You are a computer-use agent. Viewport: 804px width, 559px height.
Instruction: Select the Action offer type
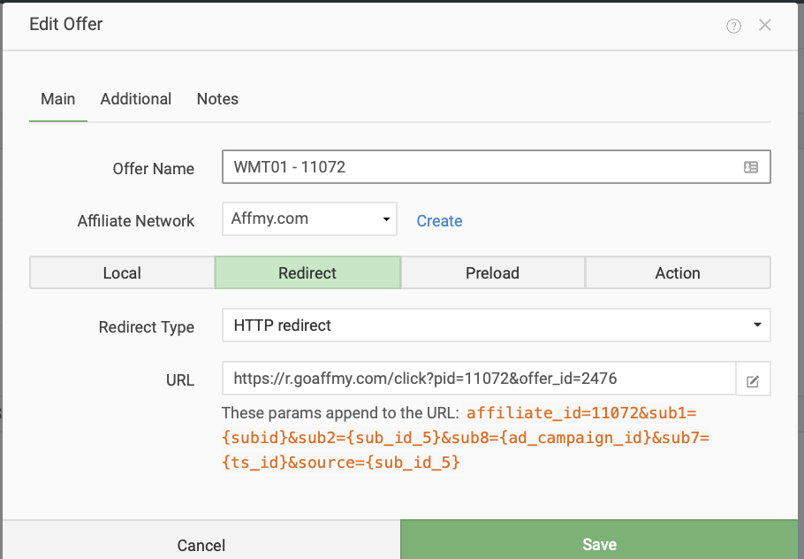tap(678, 272)
